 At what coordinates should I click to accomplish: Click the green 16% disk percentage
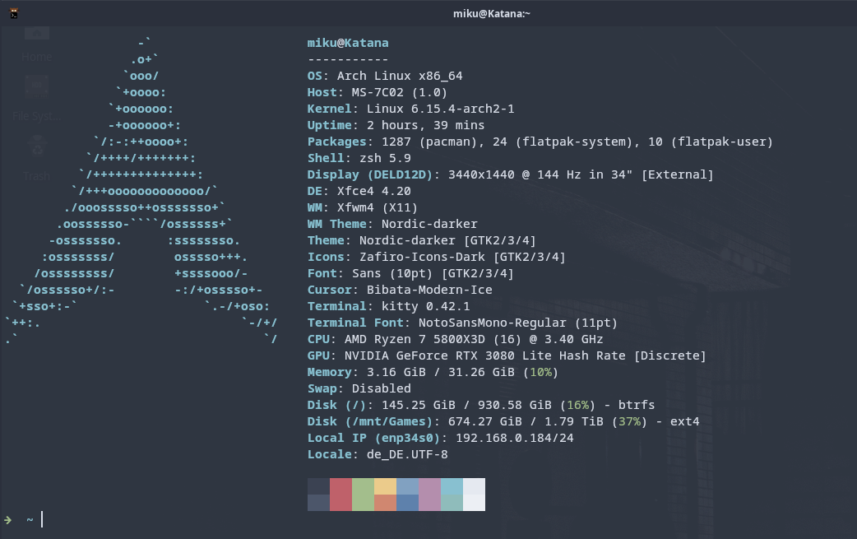coord(577,405)
